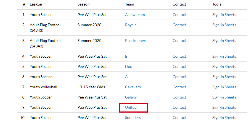Open Sign-in Sheets for United
This screenshot has width=251, height=125.
224,107
